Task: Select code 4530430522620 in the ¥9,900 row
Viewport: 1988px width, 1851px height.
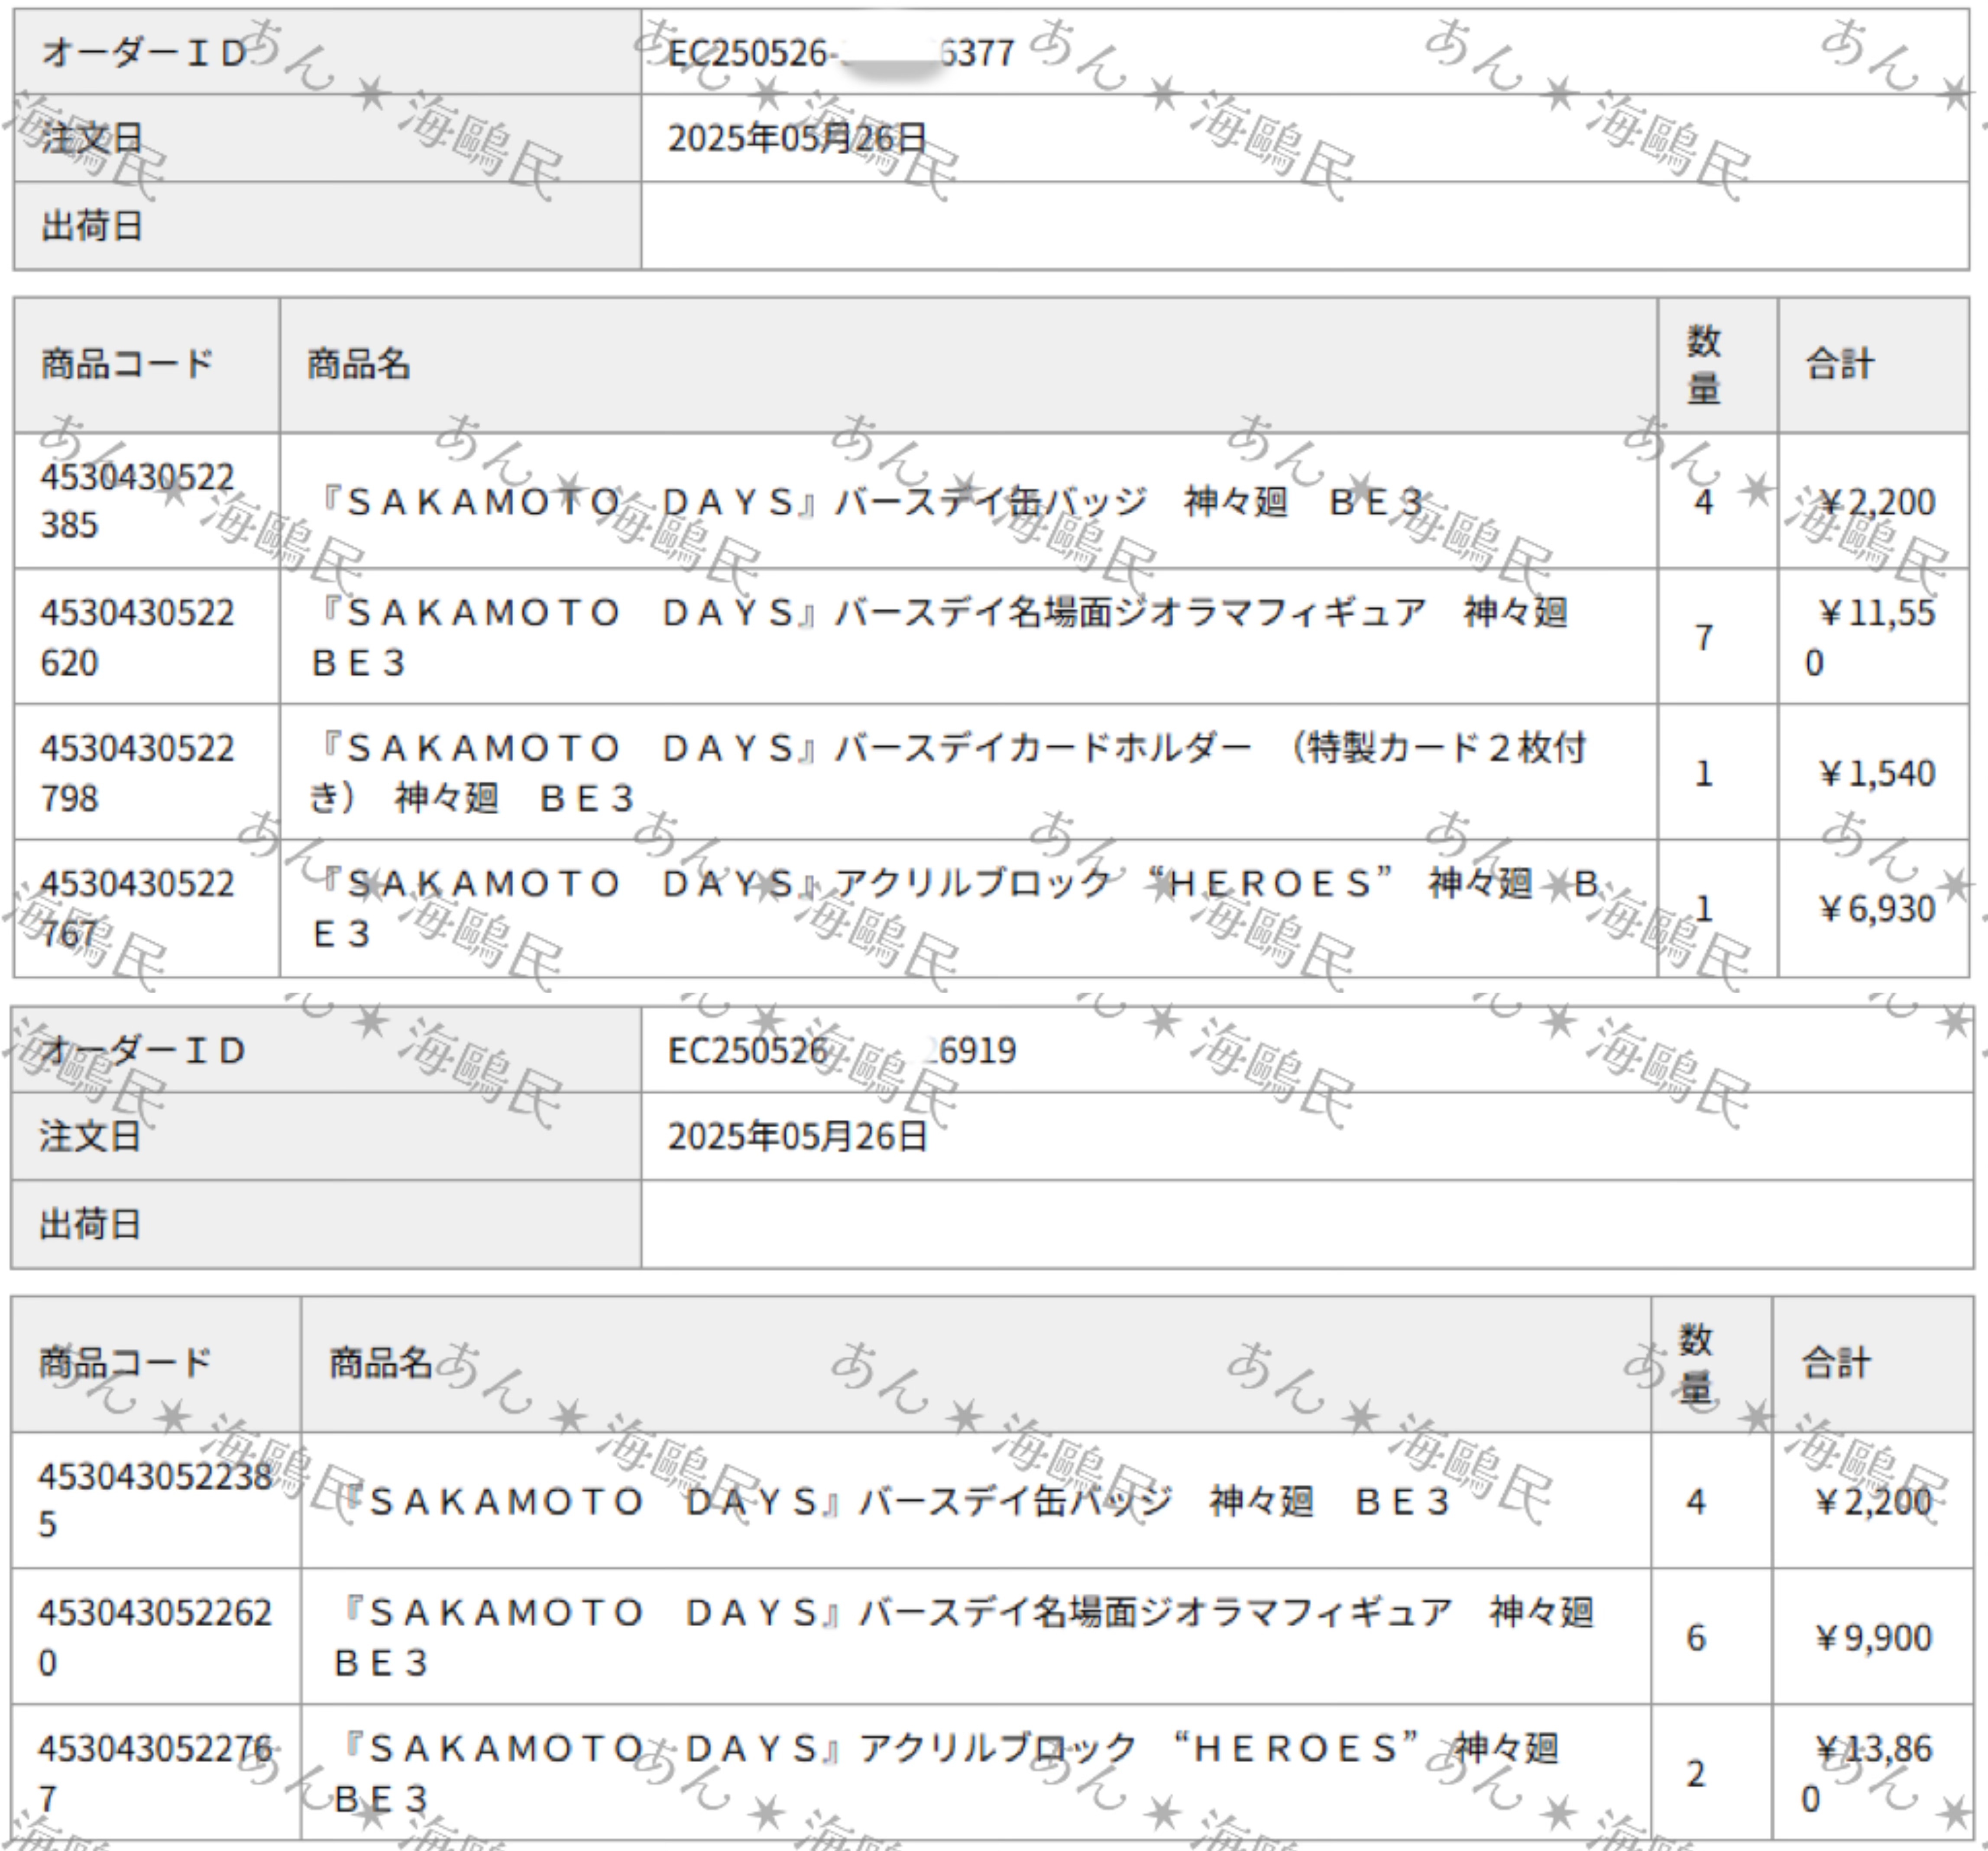Action: (x=155, y=1638)
